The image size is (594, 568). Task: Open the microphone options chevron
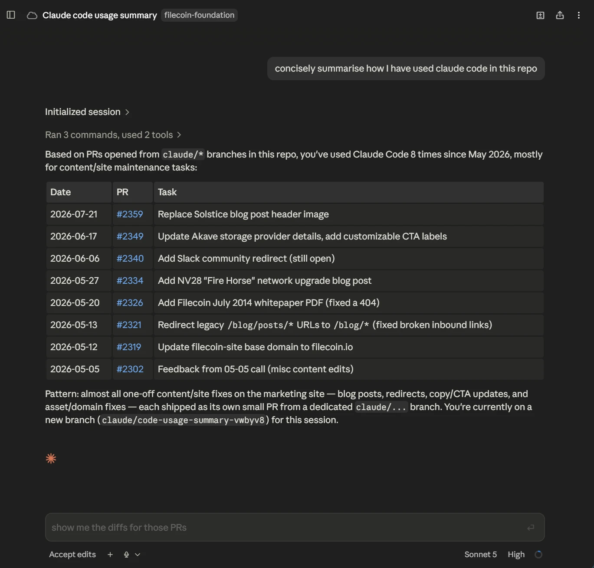coord(138,555)
